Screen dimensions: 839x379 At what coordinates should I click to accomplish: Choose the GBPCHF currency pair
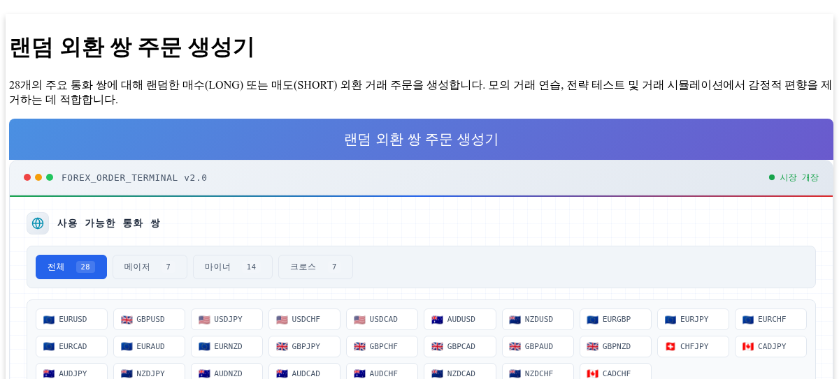tap(382, 347)
